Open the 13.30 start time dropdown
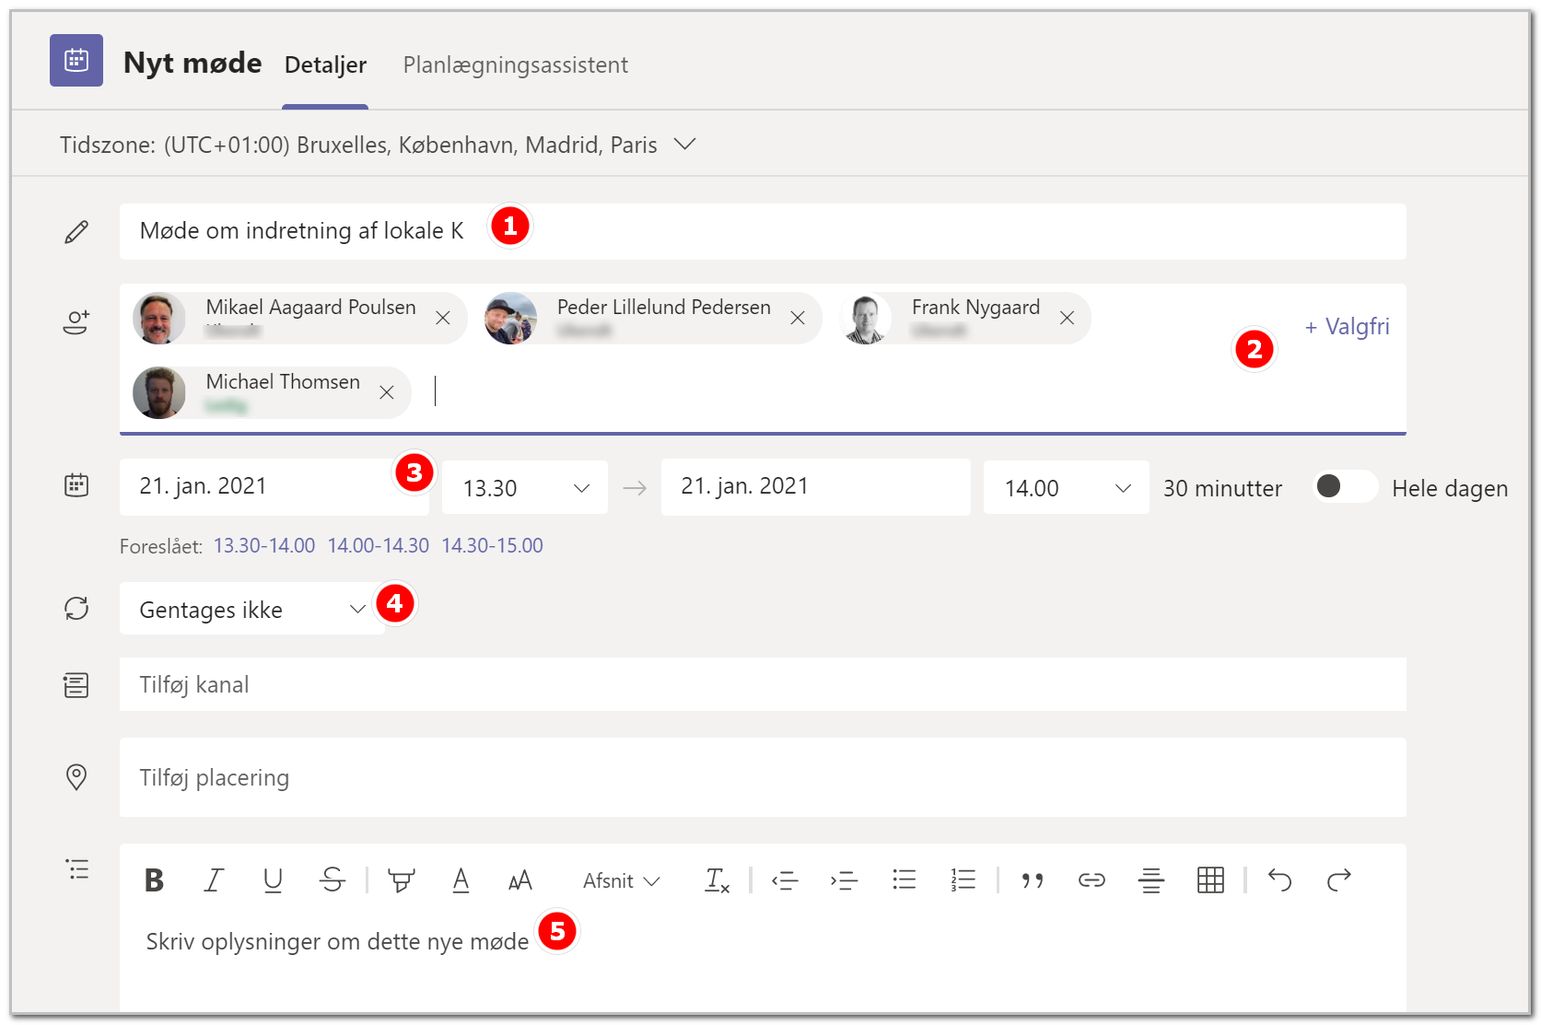The height and width of the screenshot is (1025, 1541). pos(525,487)
